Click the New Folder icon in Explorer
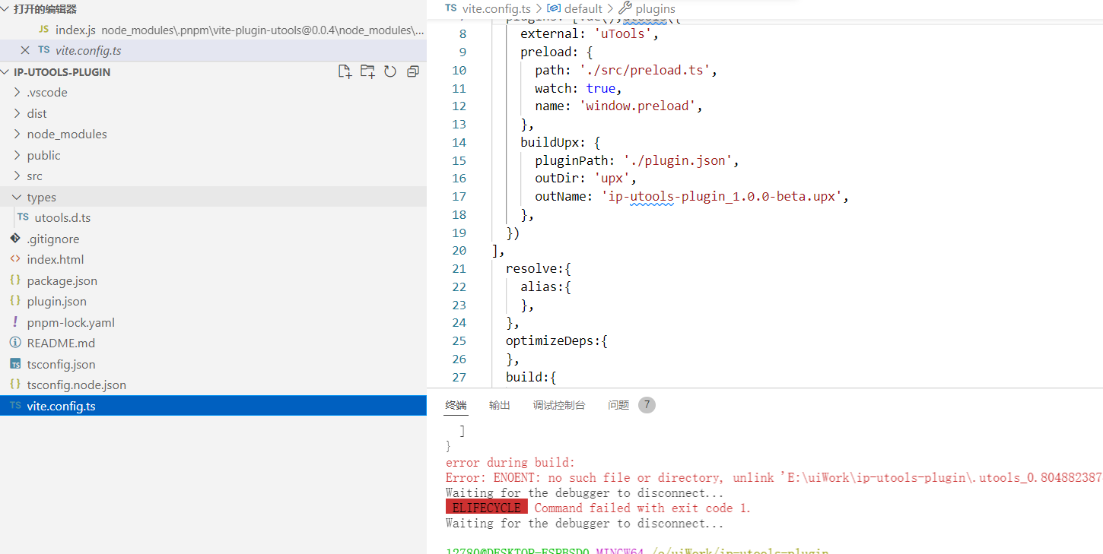Image resolution: width=1103 pixels, height=554 pixels. pos(367,71)
